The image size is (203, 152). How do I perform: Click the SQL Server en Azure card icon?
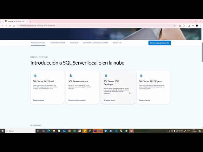pyautogui.click(x=71, y=75)
